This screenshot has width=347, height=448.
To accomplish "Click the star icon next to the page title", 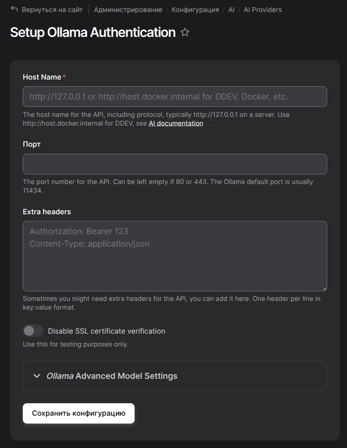I will (x=185, y=32).
